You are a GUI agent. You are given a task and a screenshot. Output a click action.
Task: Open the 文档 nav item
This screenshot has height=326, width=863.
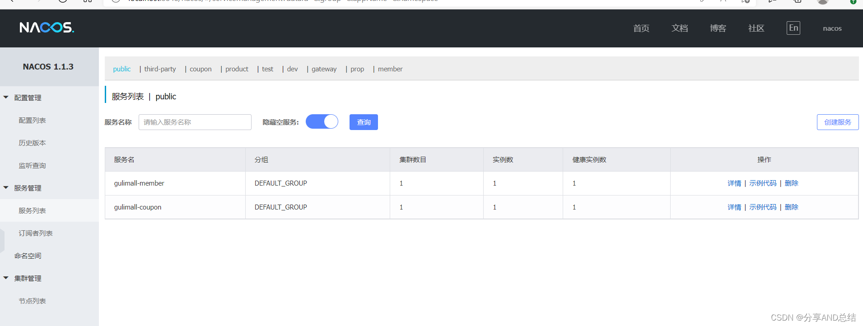[680, 28]
